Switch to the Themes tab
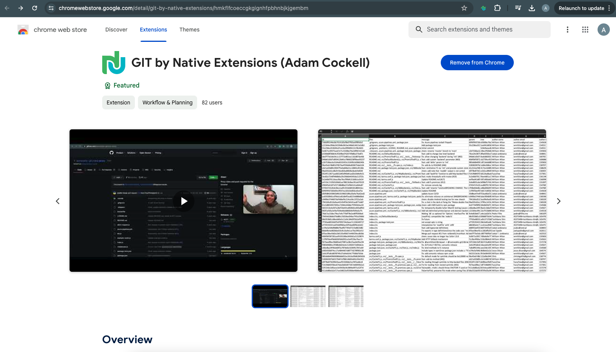 (189, 30)
